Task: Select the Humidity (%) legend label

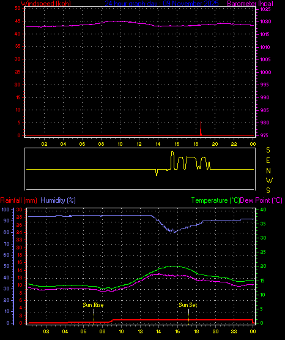Action: [x=58, y=200]
